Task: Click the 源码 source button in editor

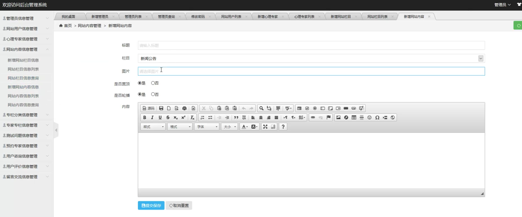Action: point(148,108)
